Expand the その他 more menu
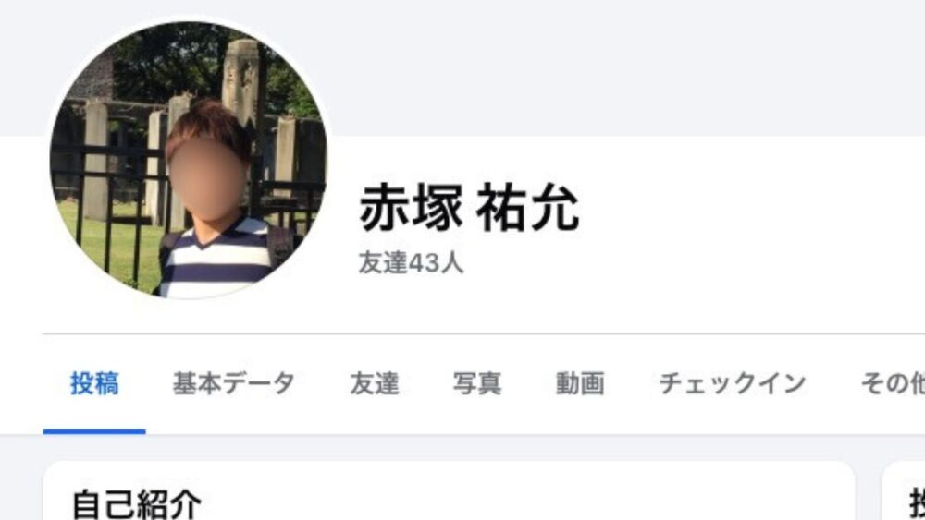 point(893,383)
